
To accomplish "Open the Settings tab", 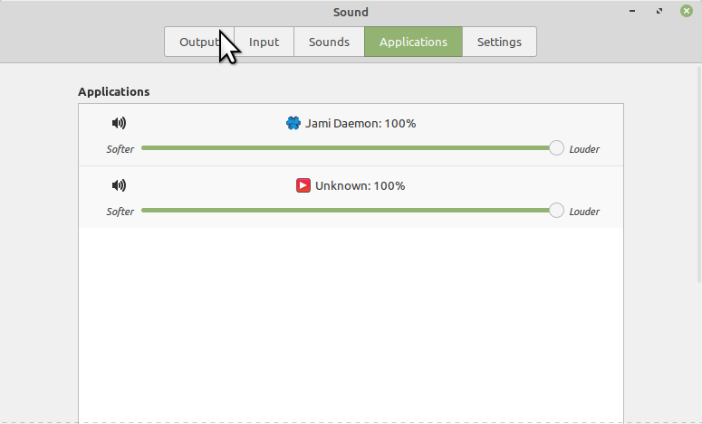I will 499,42.
